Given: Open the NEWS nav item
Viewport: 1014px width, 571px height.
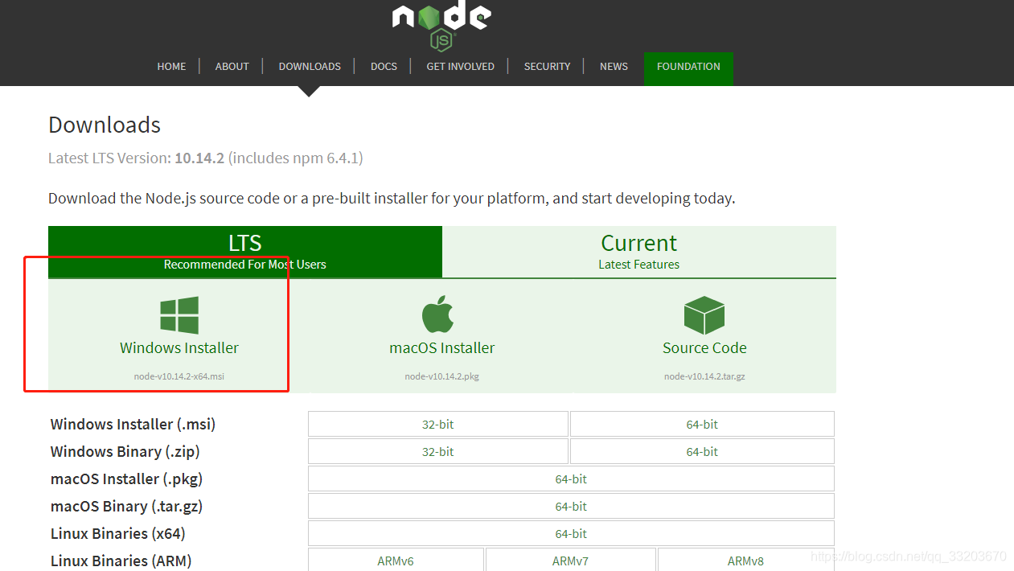Looking at the screenshot, I should click(x=614, y=66).
